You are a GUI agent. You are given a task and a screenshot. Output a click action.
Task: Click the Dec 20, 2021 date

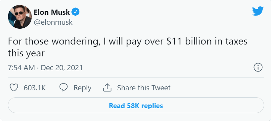(62, 68)
